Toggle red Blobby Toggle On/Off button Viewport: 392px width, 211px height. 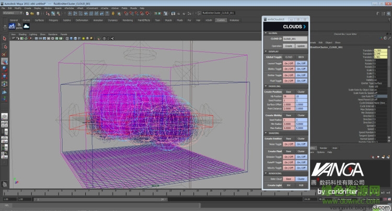coord(288,69)
